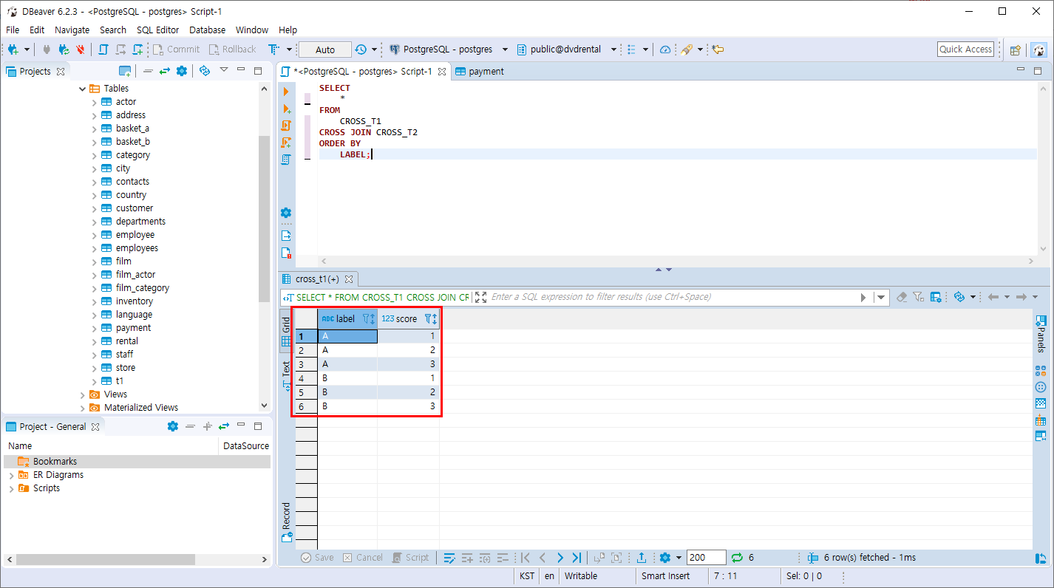Click the red Disconnect plug icon
1054x588 pixels.
click(80, 49)
